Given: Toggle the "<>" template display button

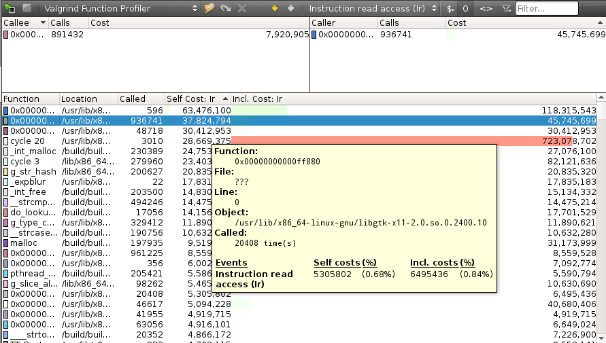Looking at the screenshot, I should pyautogui.click(x=486, y=9).
